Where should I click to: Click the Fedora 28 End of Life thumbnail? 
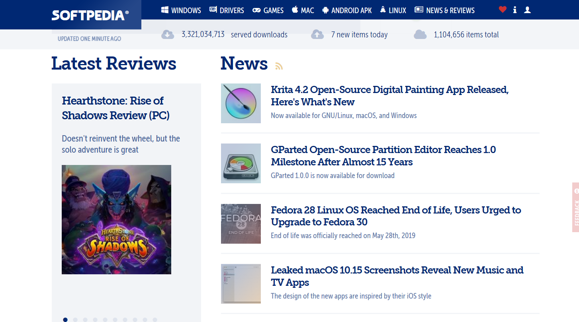coord(241,224)
